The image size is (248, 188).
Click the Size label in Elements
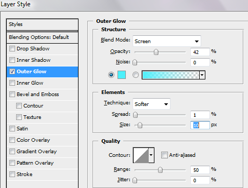coord(125,125)
